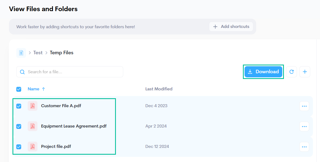Image resolution: width=320 pixels, height=162 pixels.
Task: Click PDF icon for Equipment Lease Agreement
Action: pyautogui.click(x=33, y=126)
